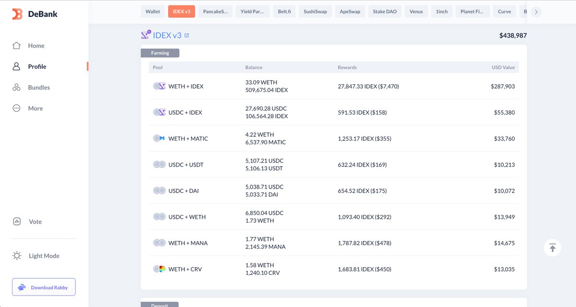The image size is (576, 307).
Task: Open Profile in the sidebar
Action: coord(37,67)
